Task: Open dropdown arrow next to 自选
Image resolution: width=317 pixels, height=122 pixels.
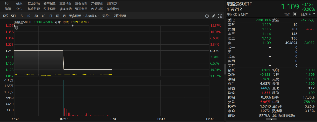Action: pos(313,14)
